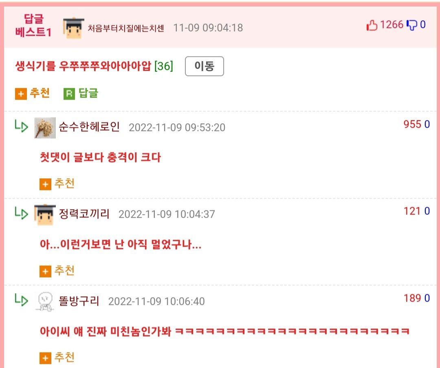This screenshot has height=368, width=440.
Task: Click the username 똘방구리
Action: [x=79, y=301]
